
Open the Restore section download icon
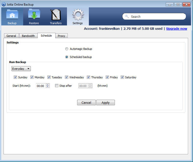point(34,14)
